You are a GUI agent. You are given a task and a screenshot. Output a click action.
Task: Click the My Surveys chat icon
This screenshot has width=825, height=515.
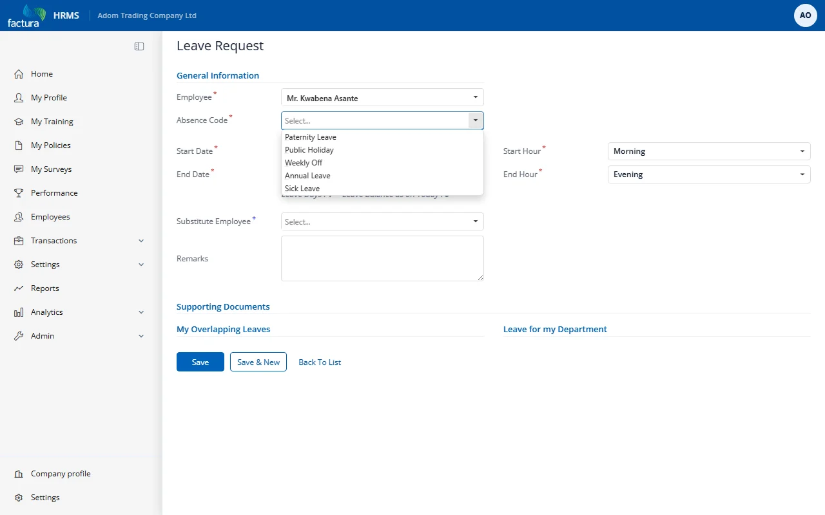click(x=19, y=169)
